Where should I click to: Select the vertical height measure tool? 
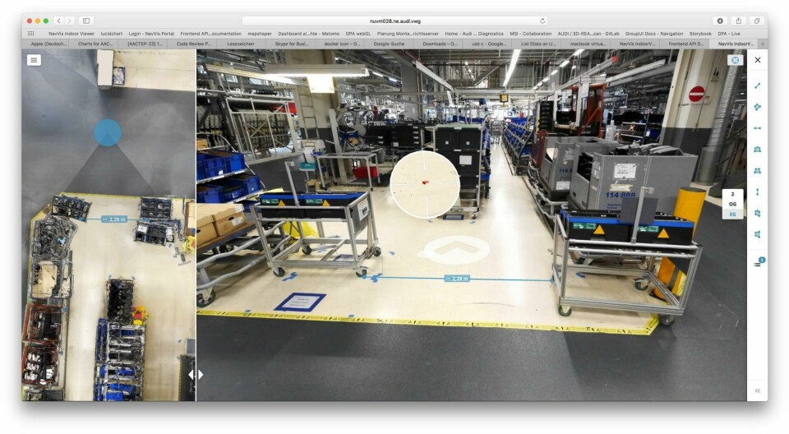(757, 192)
